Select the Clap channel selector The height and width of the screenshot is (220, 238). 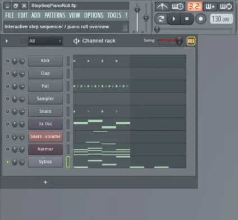68,74
